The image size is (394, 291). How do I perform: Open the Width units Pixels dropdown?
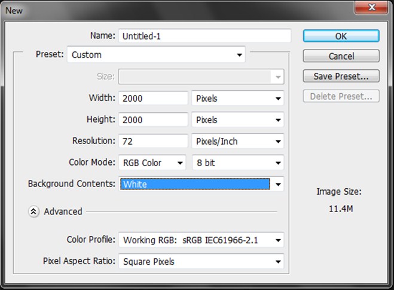click(x=238, y=98)
